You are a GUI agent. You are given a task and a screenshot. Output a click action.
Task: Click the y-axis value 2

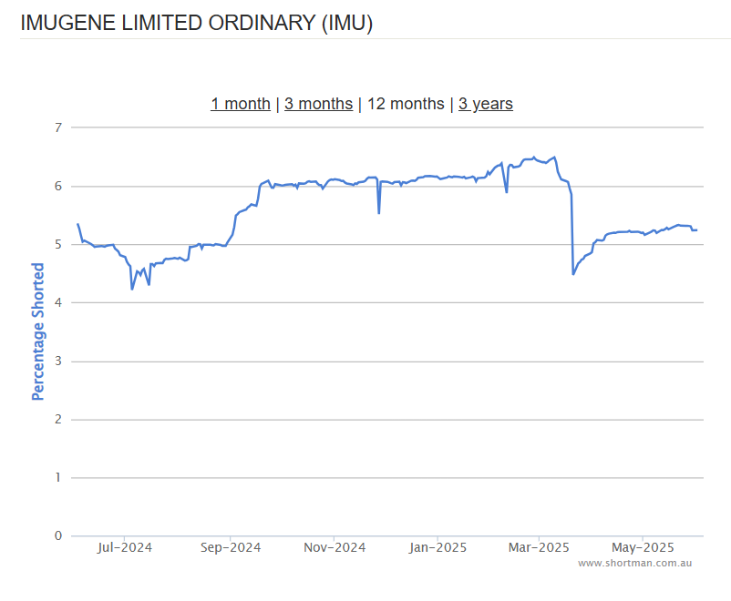tap(57, 419)
